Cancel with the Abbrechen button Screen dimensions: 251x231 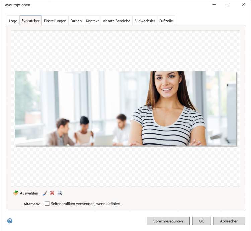coord(229,221)
